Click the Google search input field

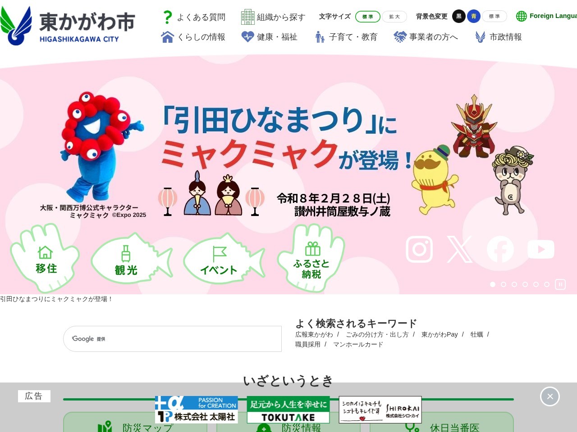[173, 339]
